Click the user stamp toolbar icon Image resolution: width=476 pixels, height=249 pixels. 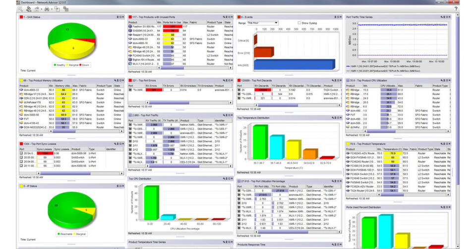click(29, 9)
